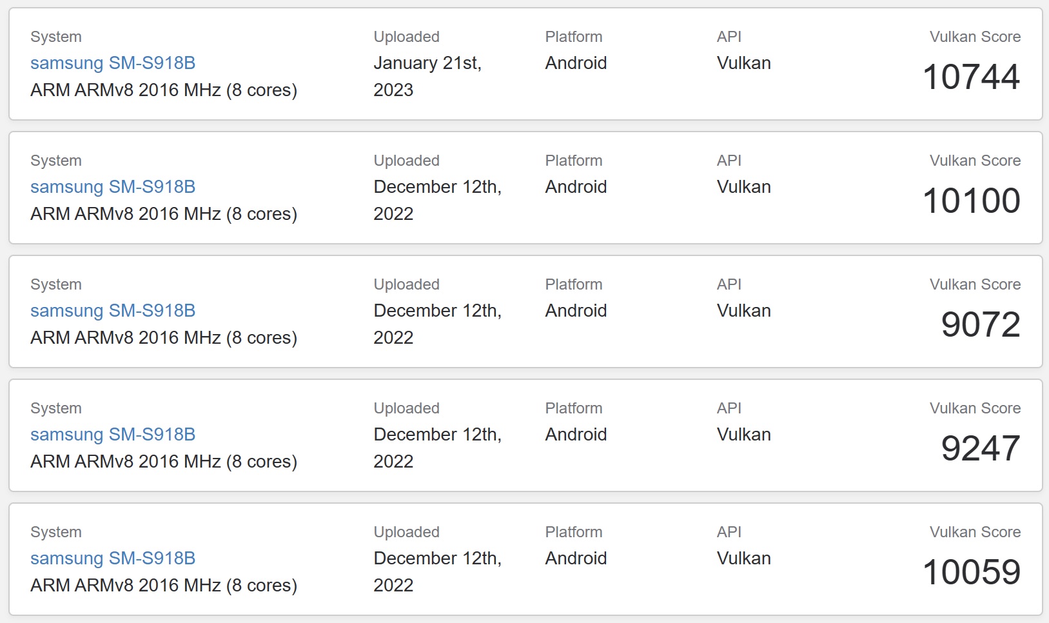Open the samsung SM-S918B link with score 10100
The width and height of the screenshot is (1049, 623).
point(113,187)
